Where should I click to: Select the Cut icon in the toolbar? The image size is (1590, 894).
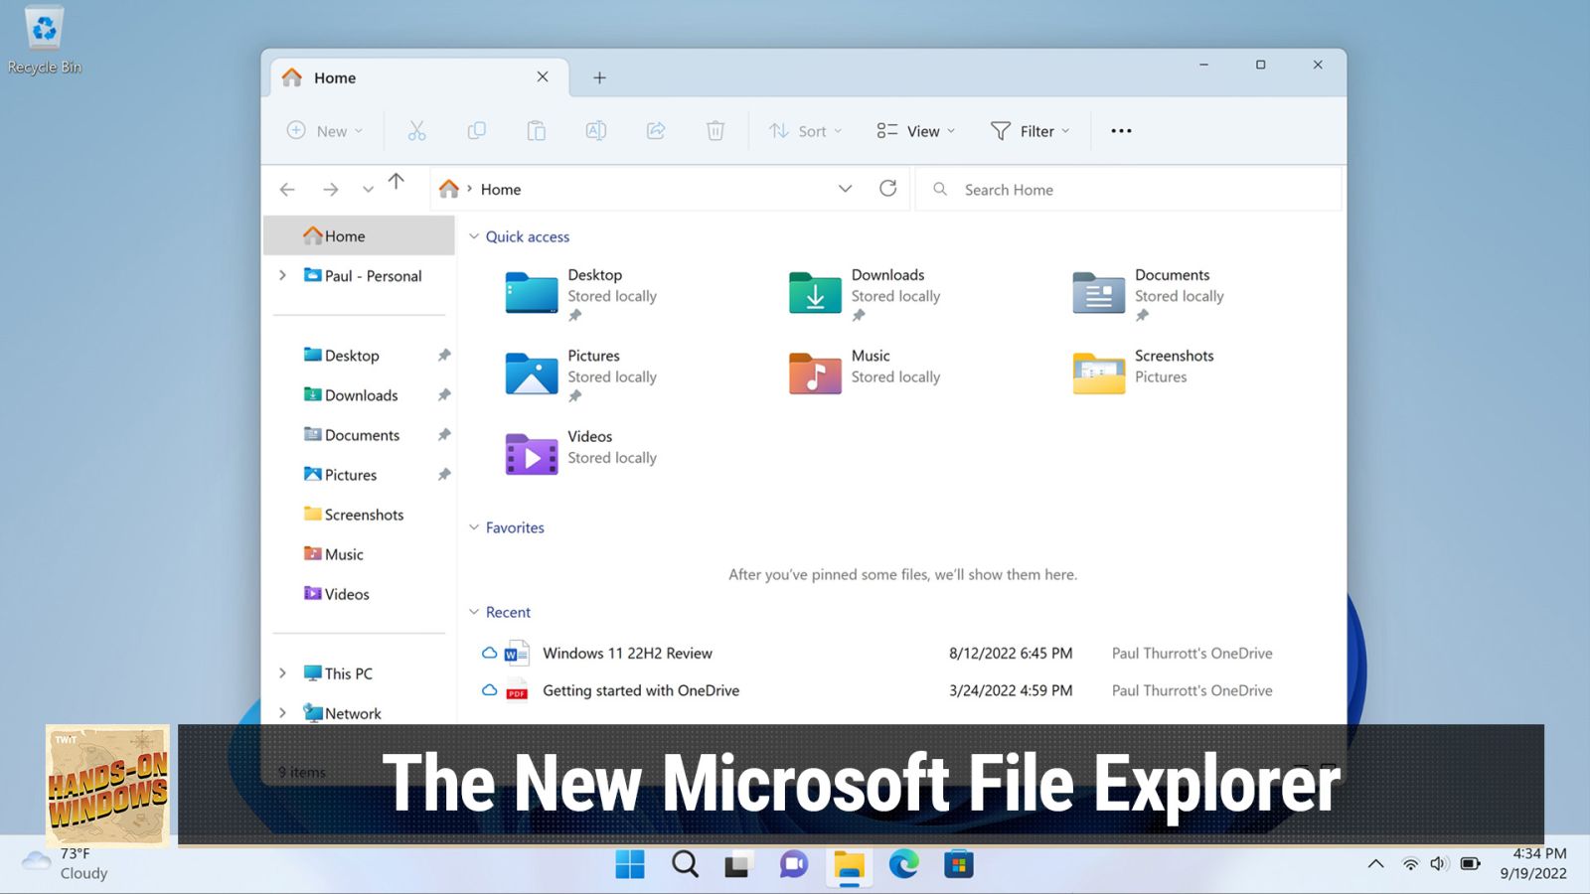pos(416,130)
